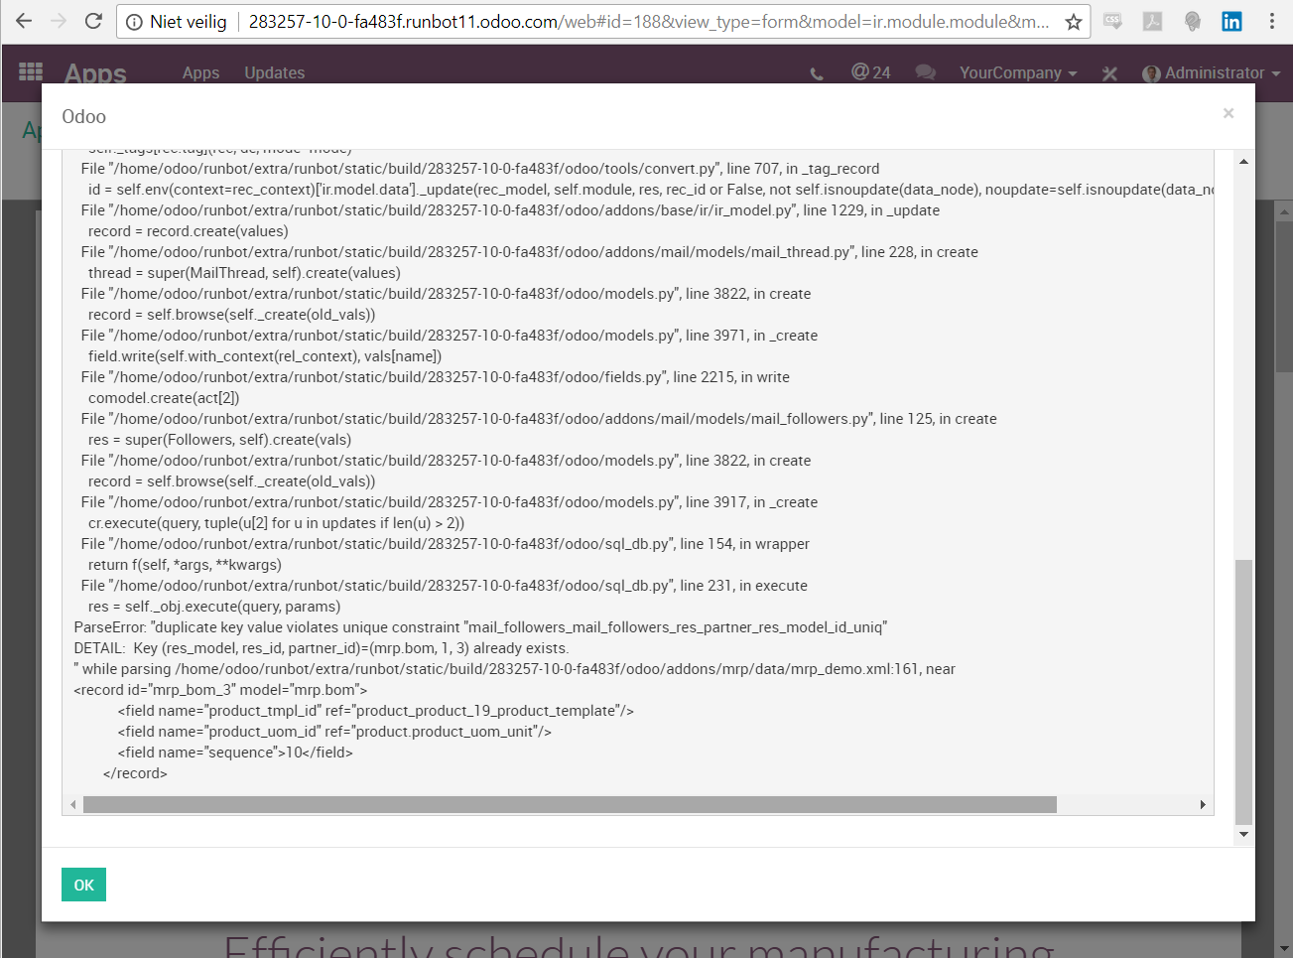This screenshot has height=958, width=1293.
Task: Open the Chrome three-dot menu
Action: click(x=1272, y=21)
